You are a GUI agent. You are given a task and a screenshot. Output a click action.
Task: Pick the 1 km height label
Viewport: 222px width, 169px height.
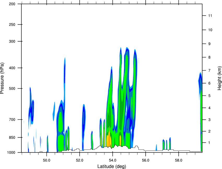click(209, 143)
